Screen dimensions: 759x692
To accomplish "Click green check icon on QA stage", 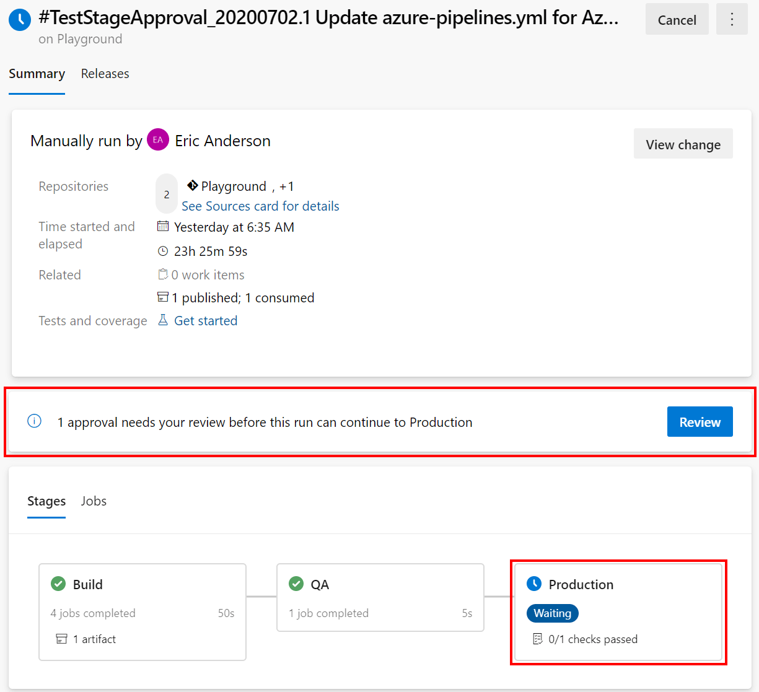I will 296,584.
